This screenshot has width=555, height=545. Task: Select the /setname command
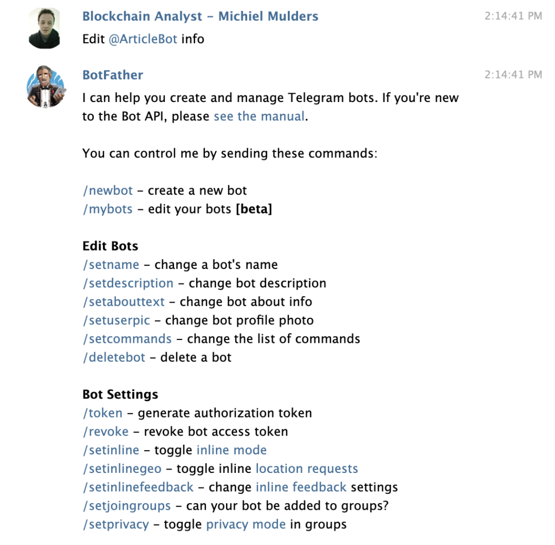111,265
